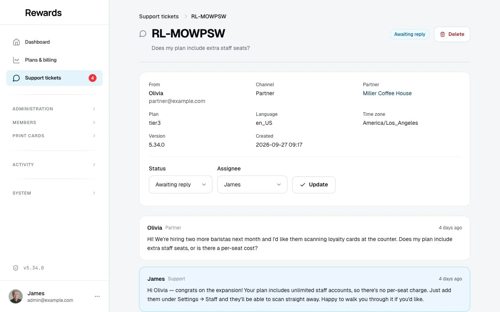Screen dimensions: 500x312
Task: Click Support tickets breadcrumb link
Action: [x=159, y=16]
